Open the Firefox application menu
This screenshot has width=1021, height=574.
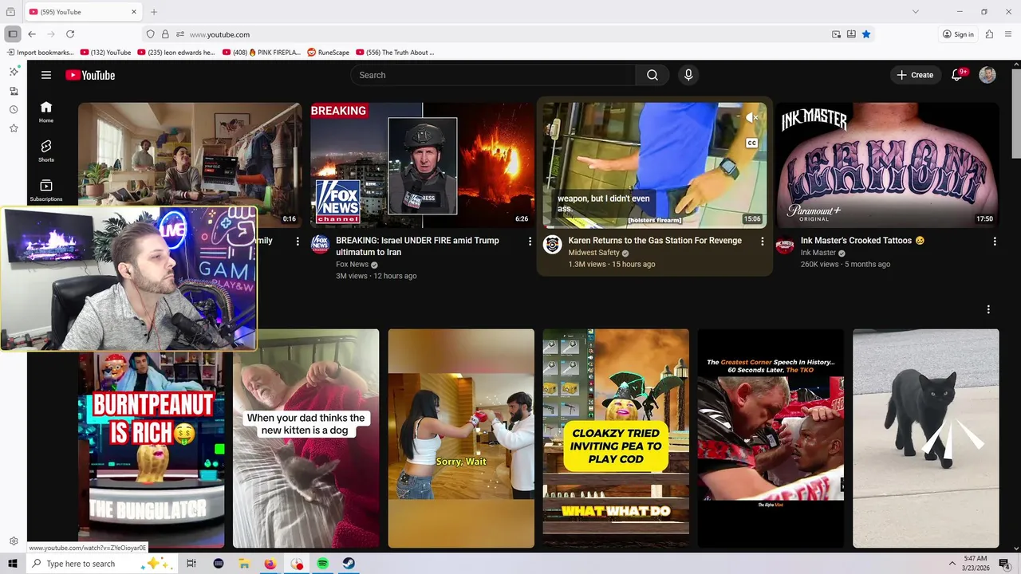coord(1009,34)
